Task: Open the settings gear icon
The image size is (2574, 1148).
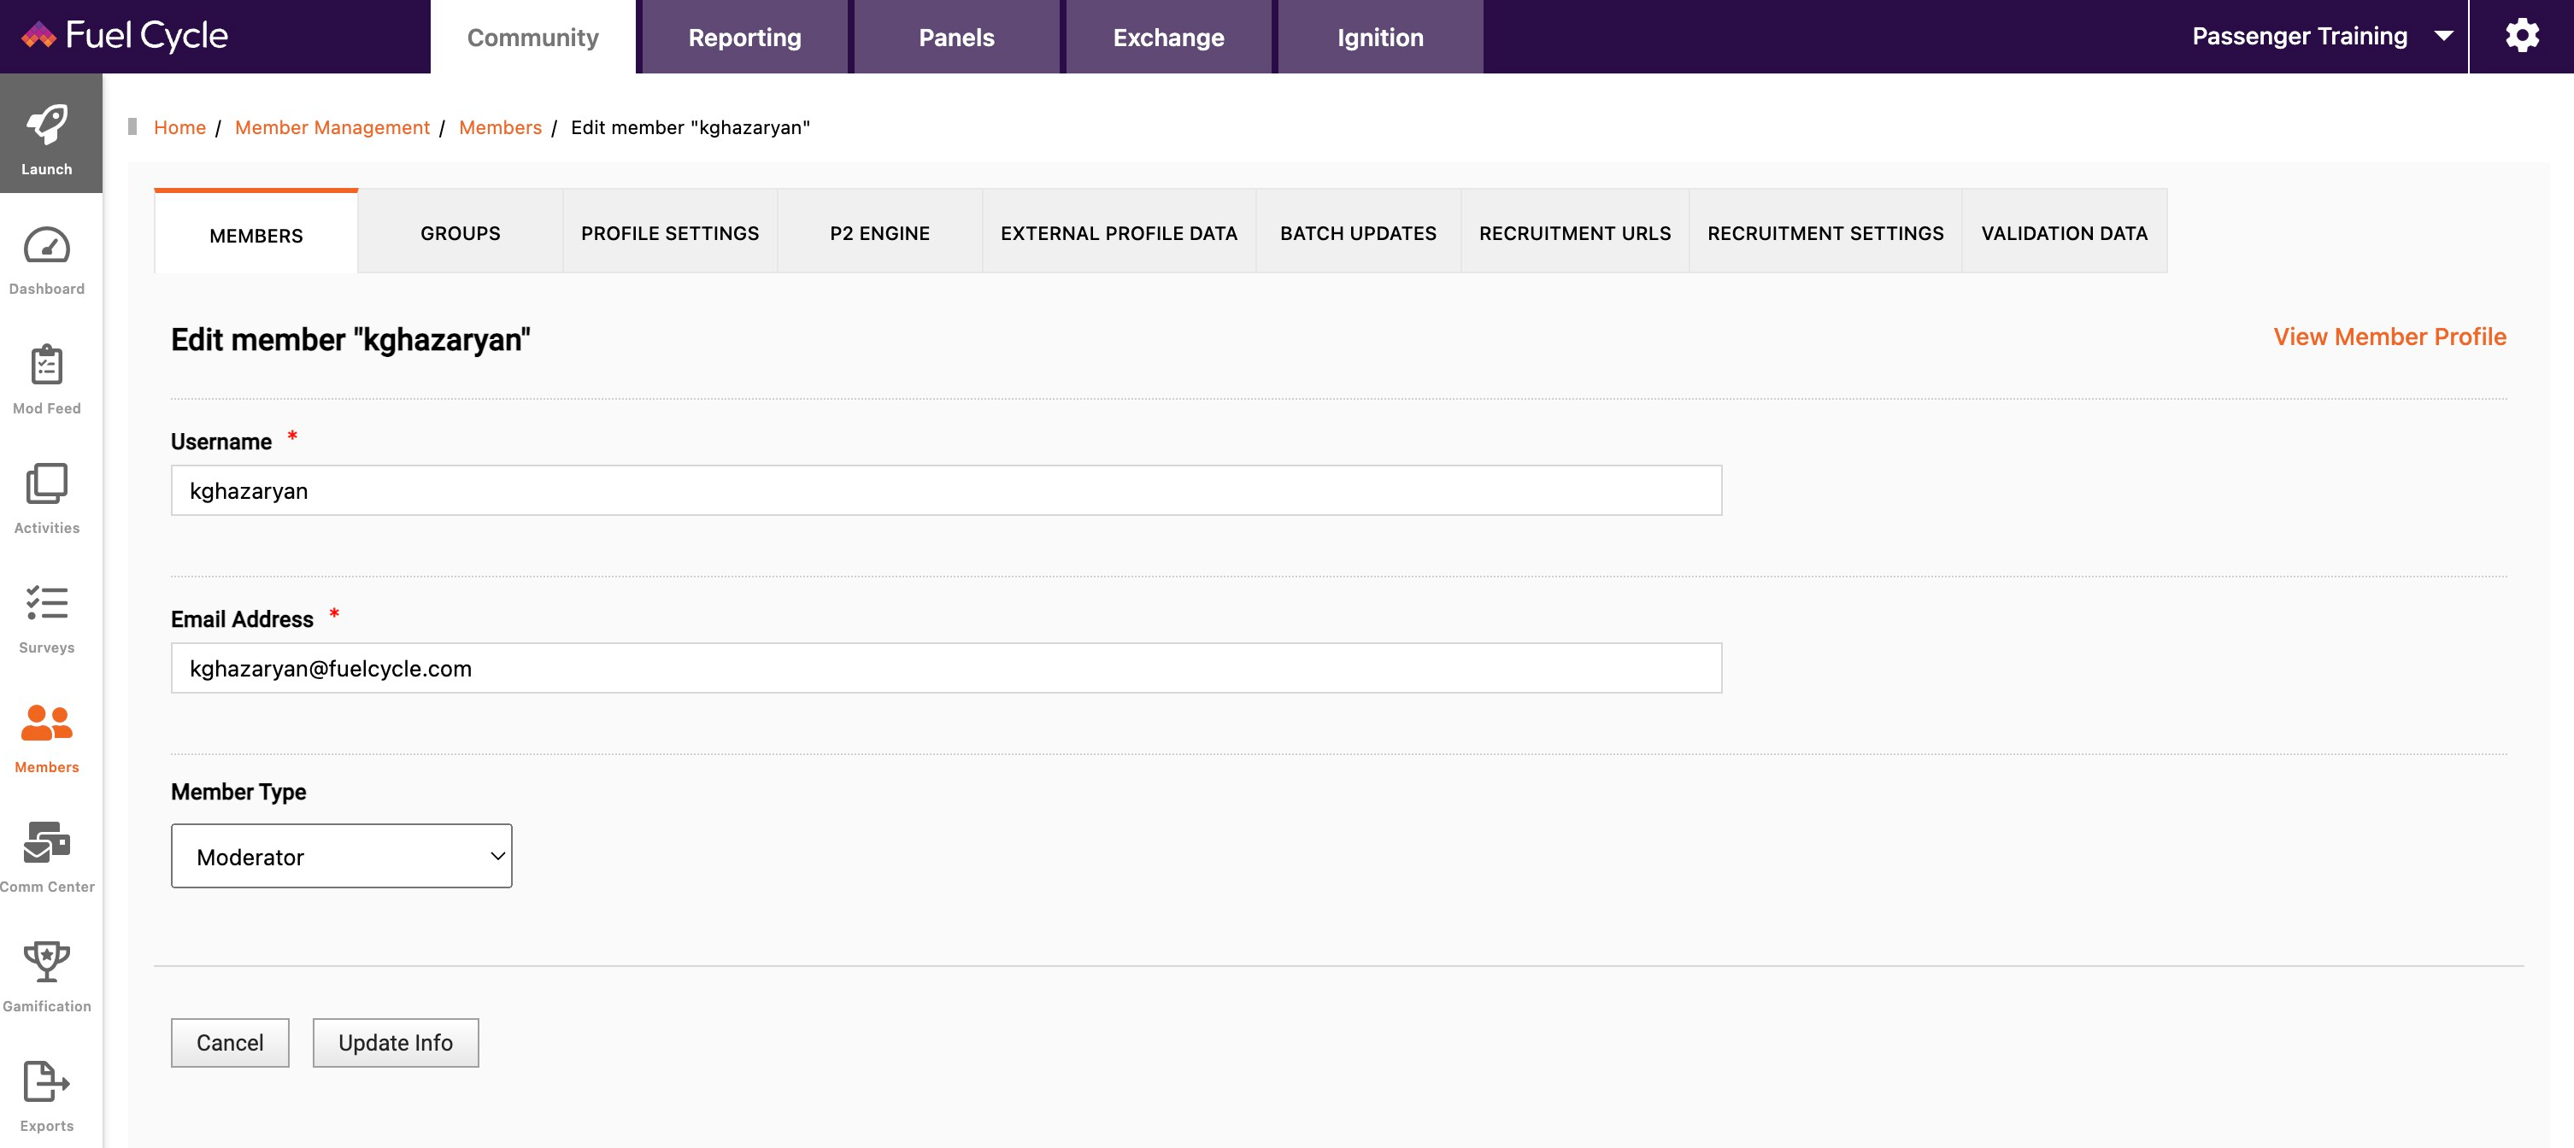Action: point(2521,36)
